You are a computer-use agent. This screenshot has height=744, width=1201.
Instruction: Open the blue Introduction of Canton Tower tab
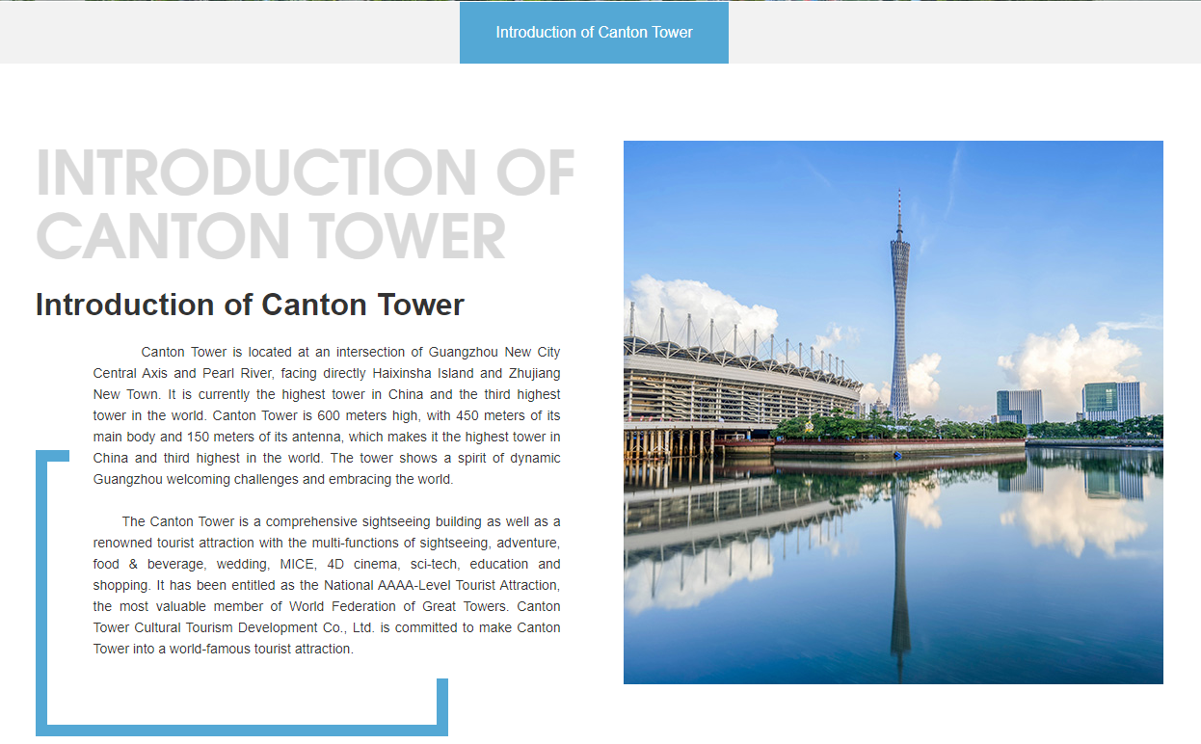pos(594,33)
